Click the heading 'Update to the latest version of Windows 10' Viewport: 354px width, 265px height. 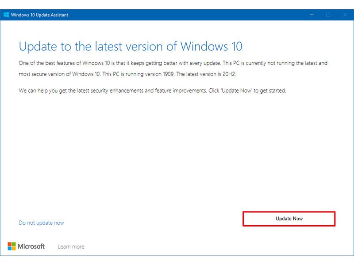[x=131, y=47]
